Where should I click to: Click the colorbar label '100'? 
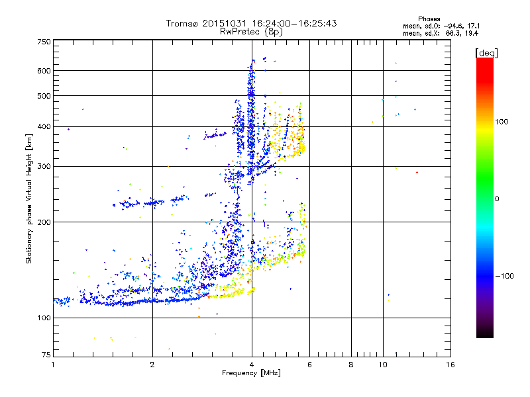[502, 122]
